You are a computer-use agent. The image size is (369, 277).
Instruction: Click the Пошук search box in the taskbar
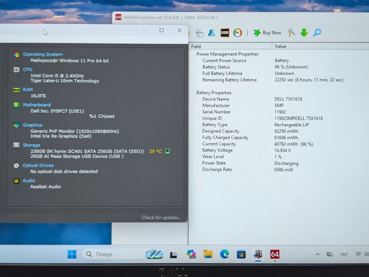pyautogui.click(x=123, y=254)
